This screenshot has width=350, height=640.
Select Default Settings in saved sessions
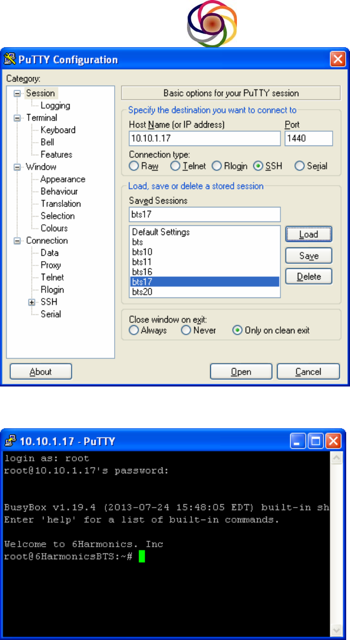coord(205,232)
